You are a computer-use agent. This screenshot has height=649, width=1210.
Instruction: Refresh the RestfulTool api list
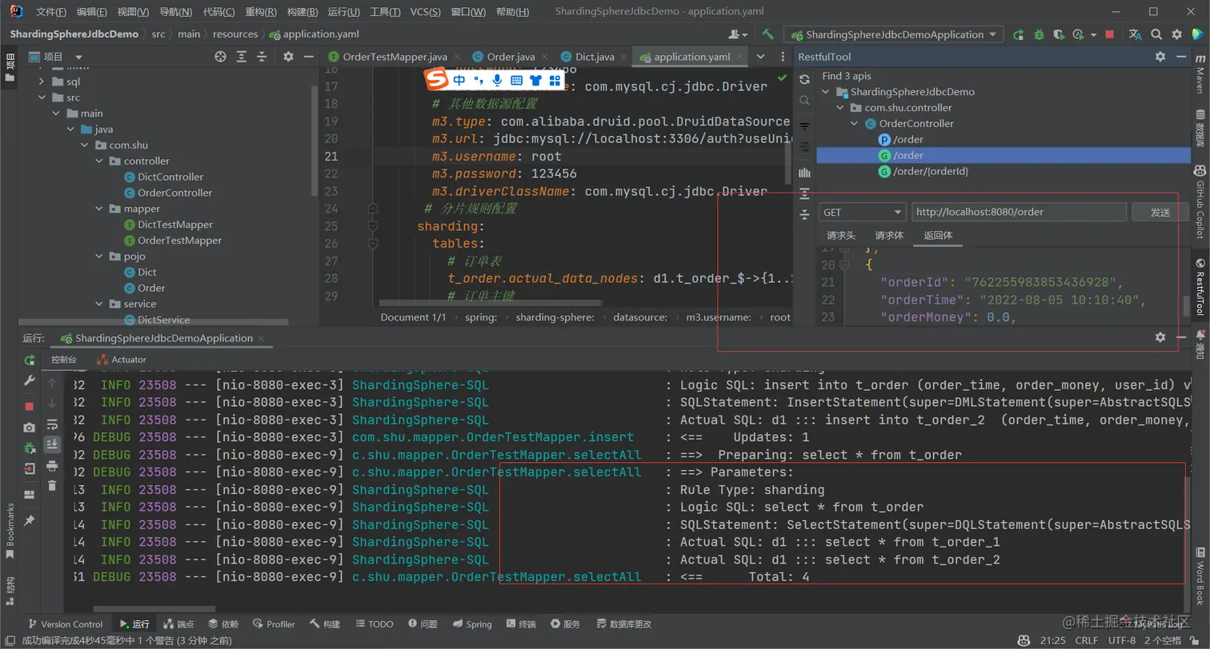pos(805,79)
